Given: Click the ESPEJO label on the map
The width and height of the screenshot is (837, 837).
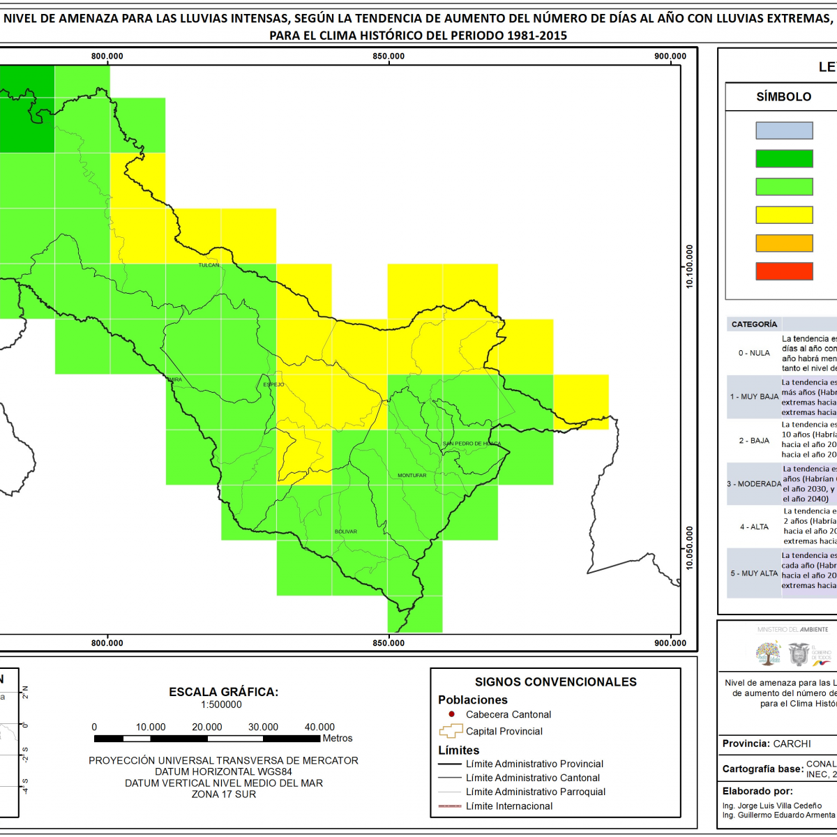Looking at the screenshot, I should click(273, 384).
